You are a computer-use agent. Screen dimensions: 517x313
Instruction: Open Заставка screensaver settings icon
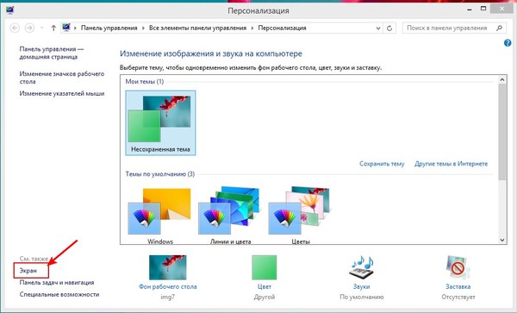pos(458,267)
